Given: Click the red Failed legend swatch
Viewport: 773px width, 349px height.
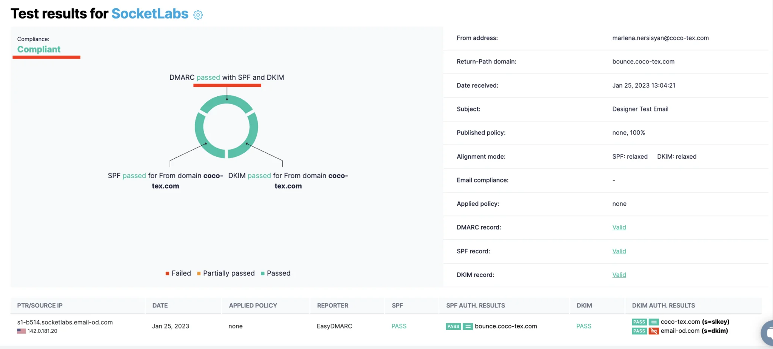Looking at the screenshot, I should click(167, 273).
